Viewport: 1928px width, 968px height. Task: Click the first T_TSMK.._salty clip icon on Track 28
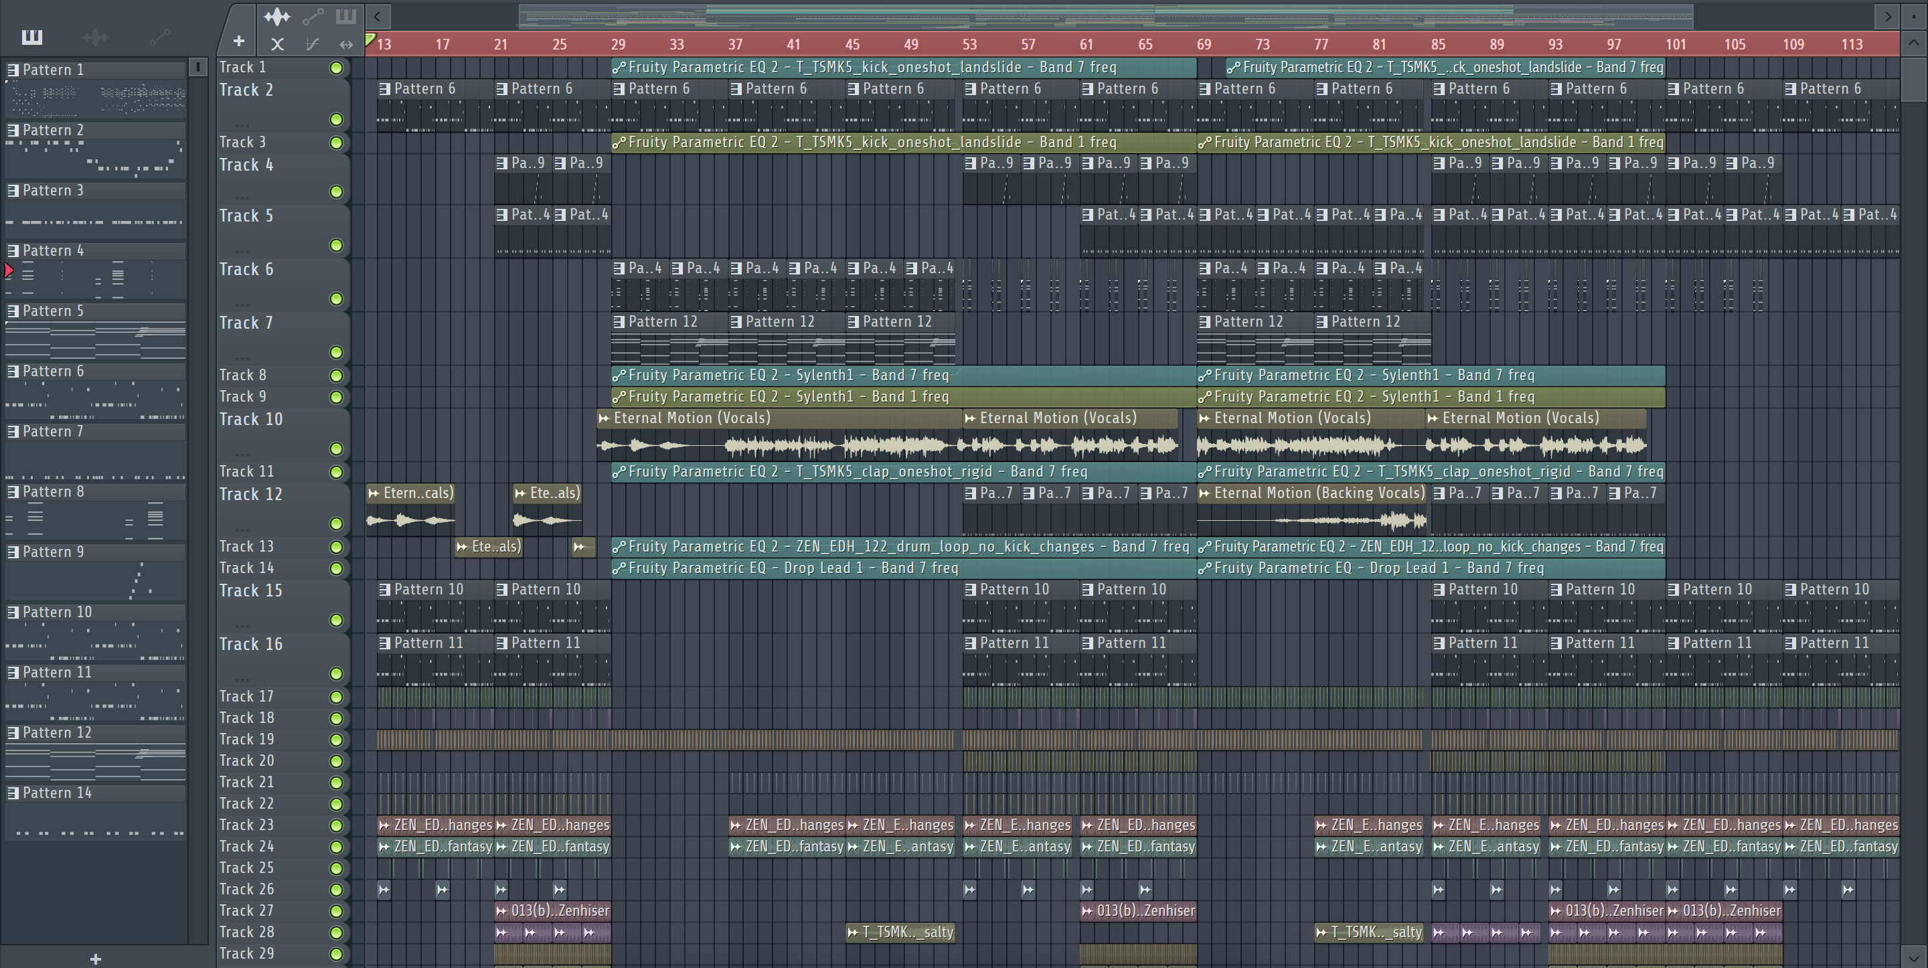852,933
